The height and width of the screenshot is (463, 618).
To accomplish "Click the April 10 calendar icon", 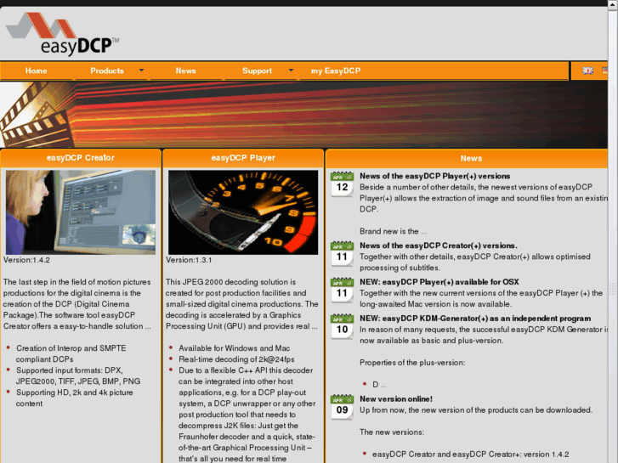I will [342, 325].
